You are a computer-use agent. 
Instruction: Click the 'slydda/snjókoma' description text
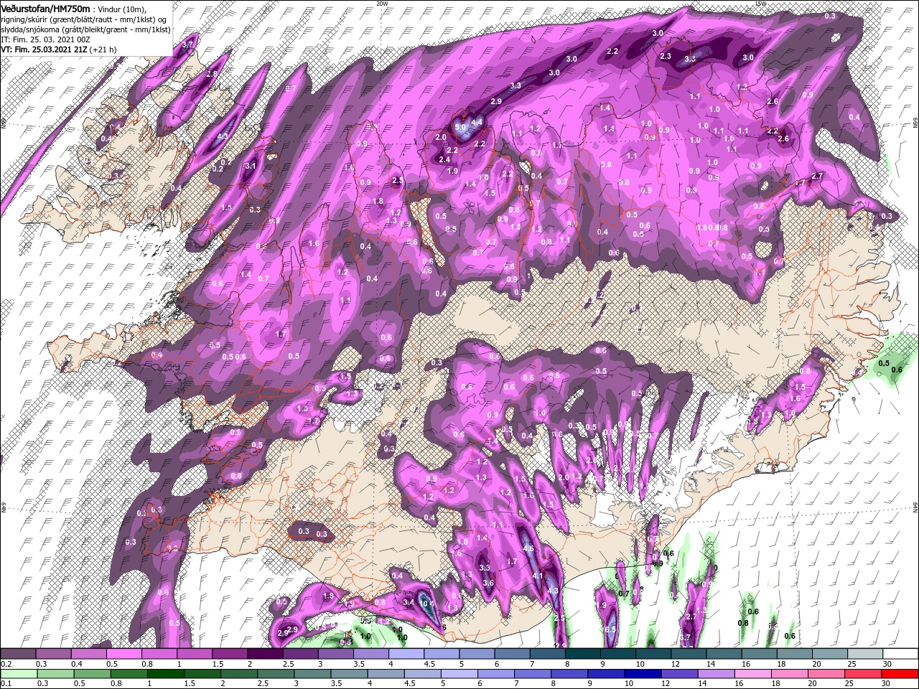click(x=29, y=29)
